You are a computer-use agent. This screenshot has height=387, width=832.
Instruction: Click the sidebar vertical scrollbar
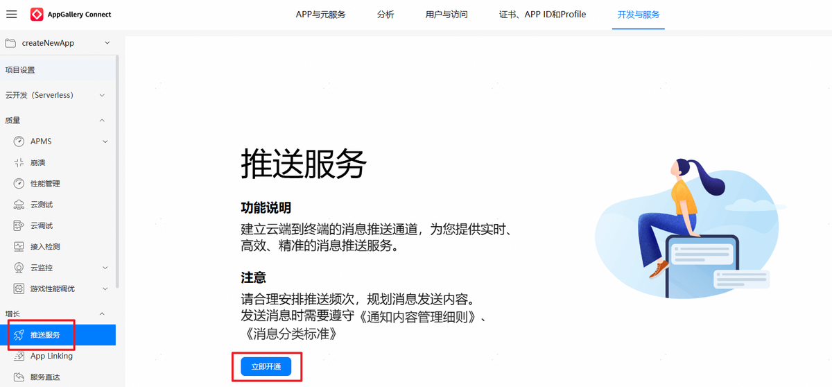click(117, 173)
